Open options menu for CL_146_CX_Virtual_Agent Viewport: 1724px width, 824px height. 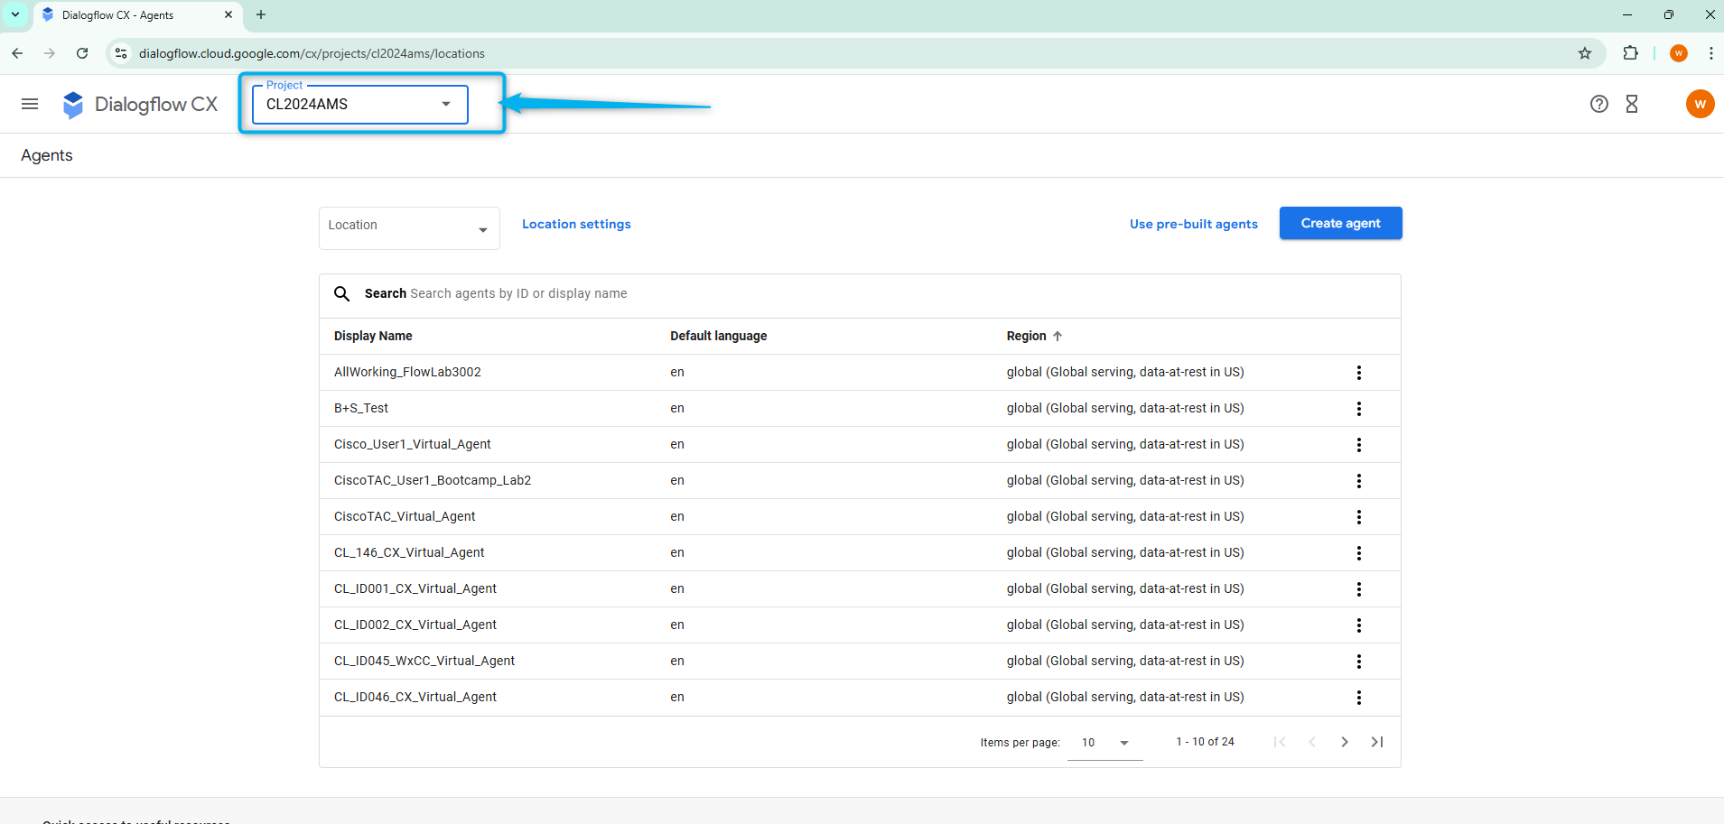pos(1358,553)
